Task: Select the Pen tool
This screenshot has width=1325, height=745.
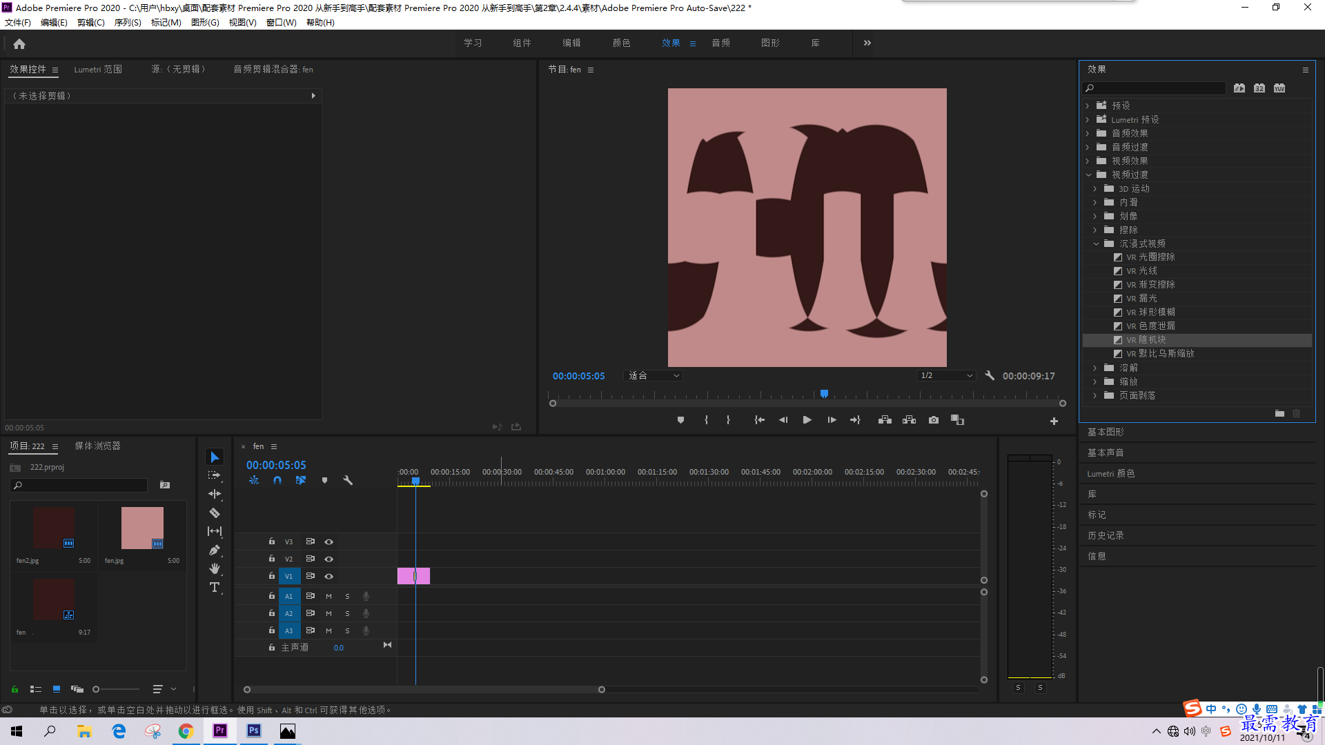Action: pos(215,550)
